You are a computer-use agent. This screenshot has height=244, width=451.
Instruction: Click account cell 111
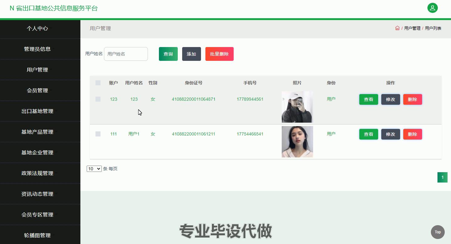pyautogui.click(x=113, y=134)
